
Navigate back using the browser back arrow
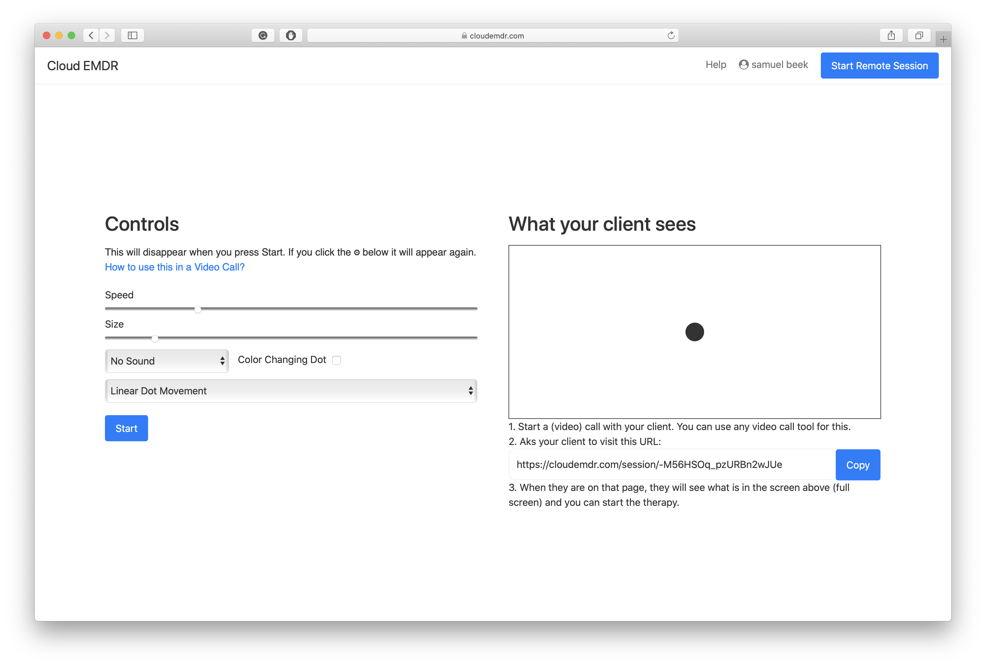tap(91, 35)
